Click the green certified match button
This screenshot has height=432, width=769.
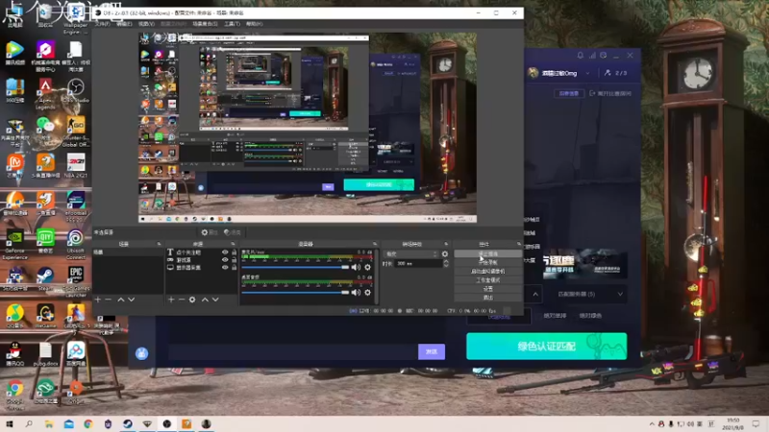(x=546, y=347)
